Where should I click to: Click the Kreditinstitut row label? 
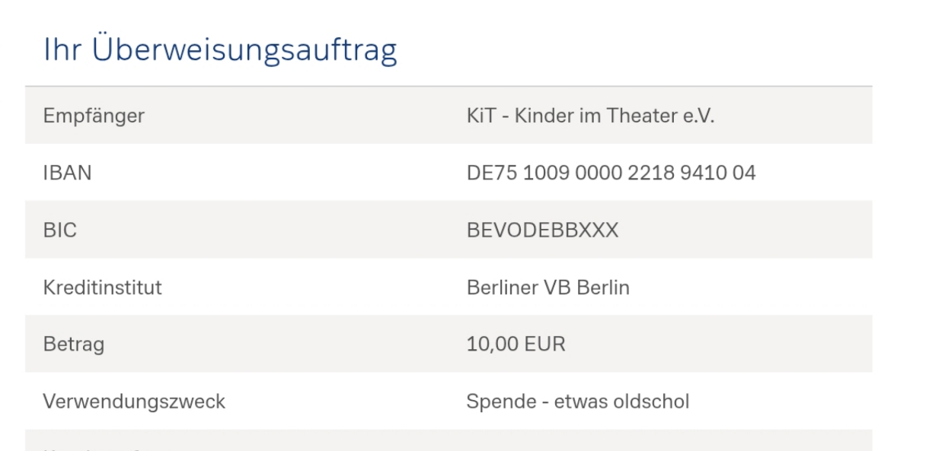(102, 288)
